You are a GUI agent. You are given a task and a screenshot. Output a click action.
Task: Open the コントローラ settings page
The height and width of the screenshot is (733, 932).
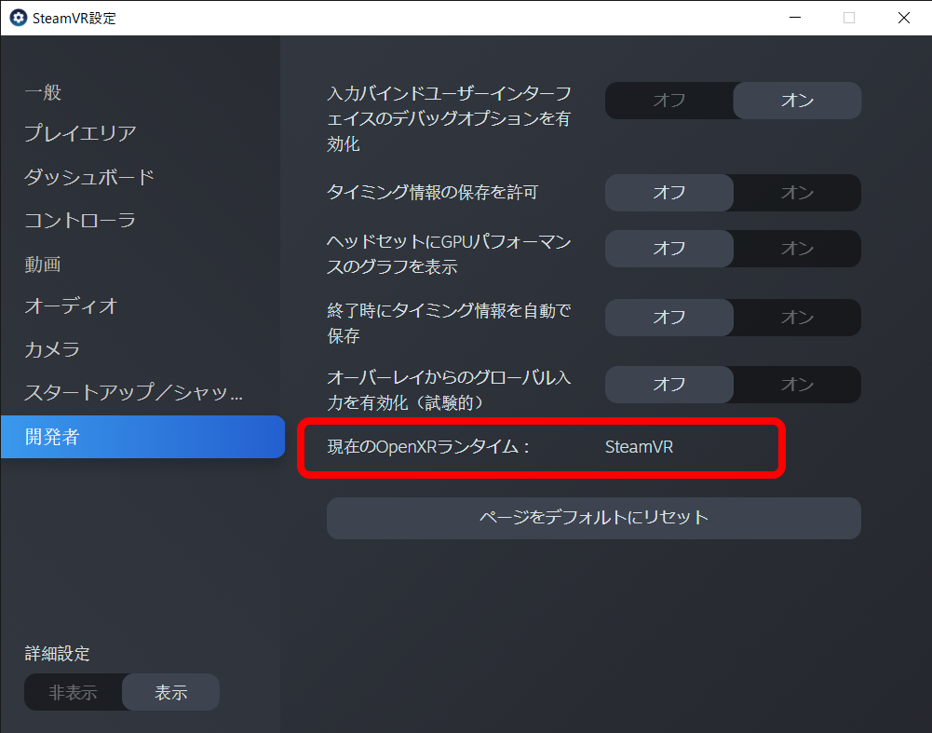pos(80,221)
